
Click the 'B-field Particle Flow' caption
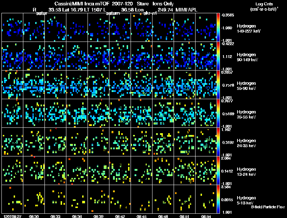point(268,207)
